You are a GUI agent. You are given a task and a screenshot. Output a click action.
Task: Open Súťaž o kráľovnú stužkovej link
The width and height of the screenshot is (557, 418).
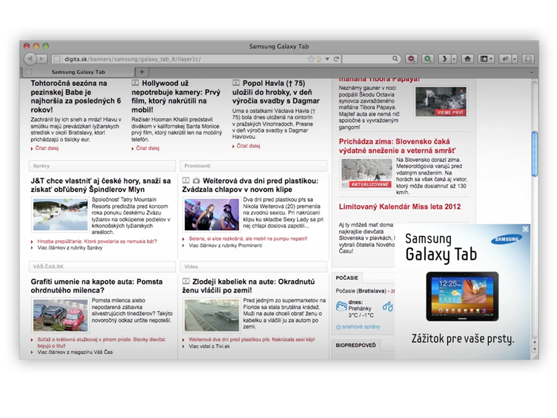pos(101,342)
